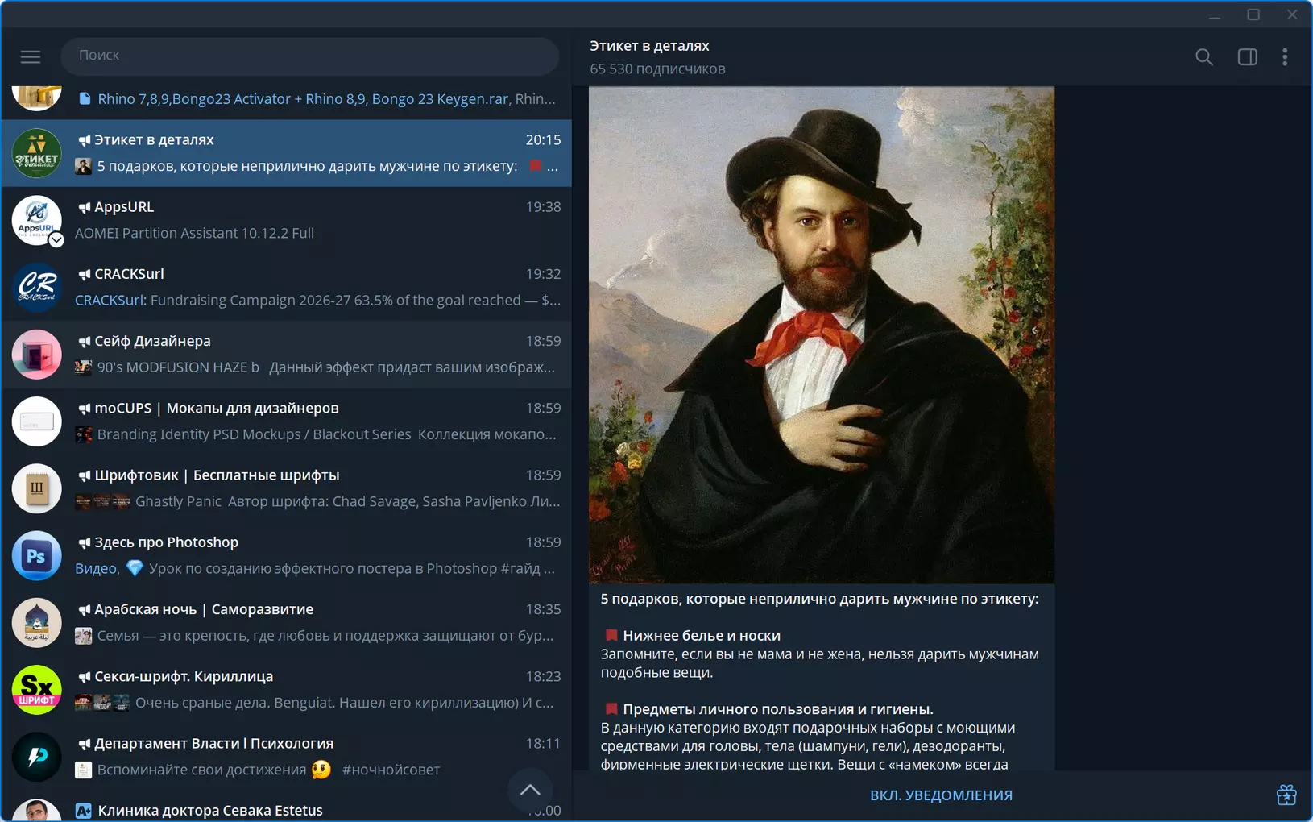Open Этикет в деталях channel avatar
Viewport: 1313px width, 822px height.
(x=37, y=153)
